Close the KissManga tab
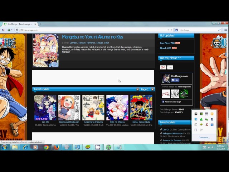The height and width of the screenshot is (172, 229). coord(35,24)
